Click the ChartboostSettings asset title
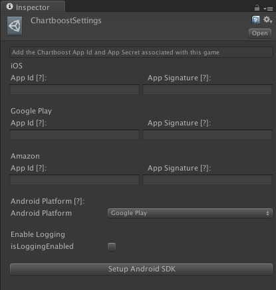276x290 pixels. (x=66, y=21)
